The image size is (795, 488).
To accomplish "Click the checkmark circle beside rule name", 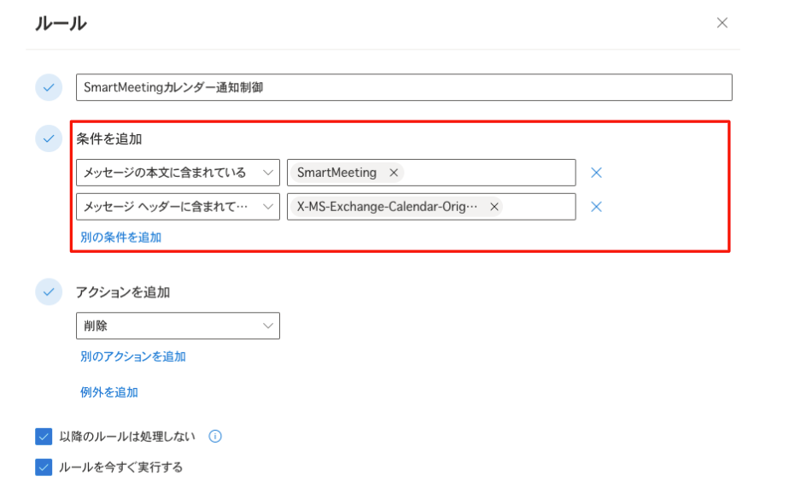I will (49, 87).
